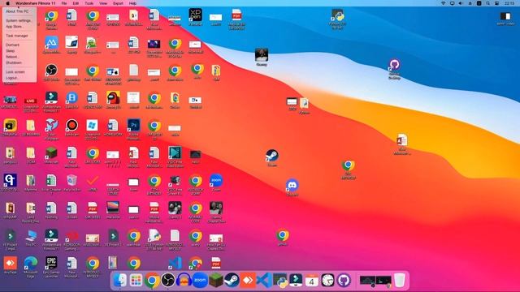
Task: Launch AnyDesk from the Dock
Action: tap(248, 281)
